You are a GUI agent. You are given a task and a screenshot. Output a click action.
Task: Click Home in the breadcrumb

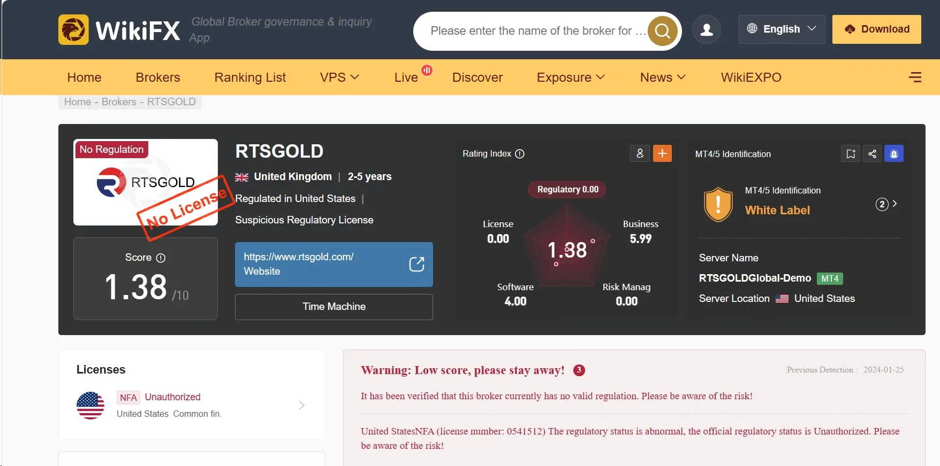(78, 102)
